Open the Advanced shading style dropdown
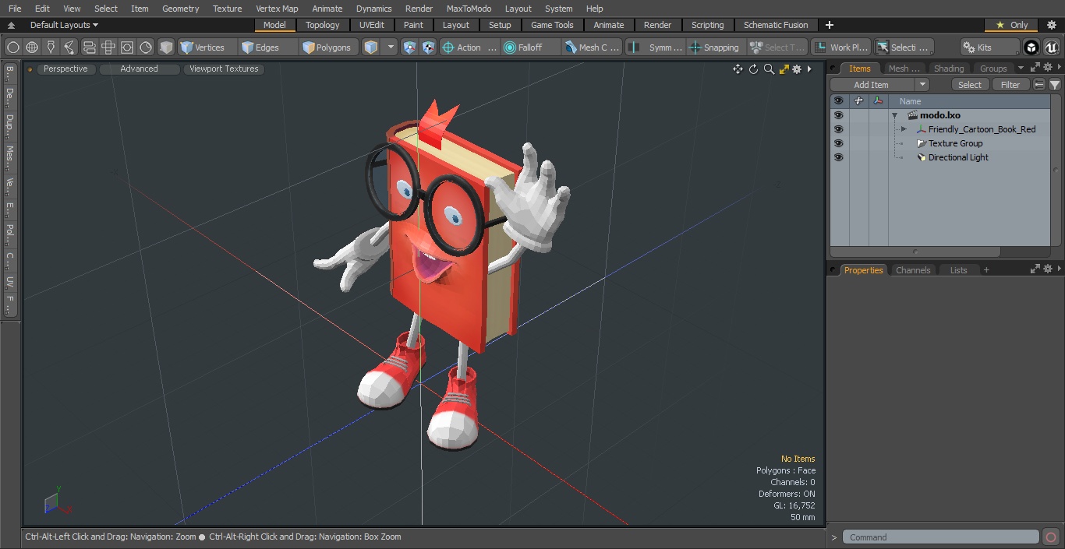 point(139,69)
